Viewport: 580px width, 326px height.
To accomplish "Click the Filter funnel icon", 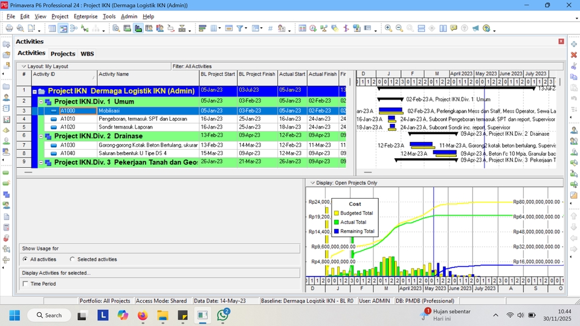I will (240, 28).
